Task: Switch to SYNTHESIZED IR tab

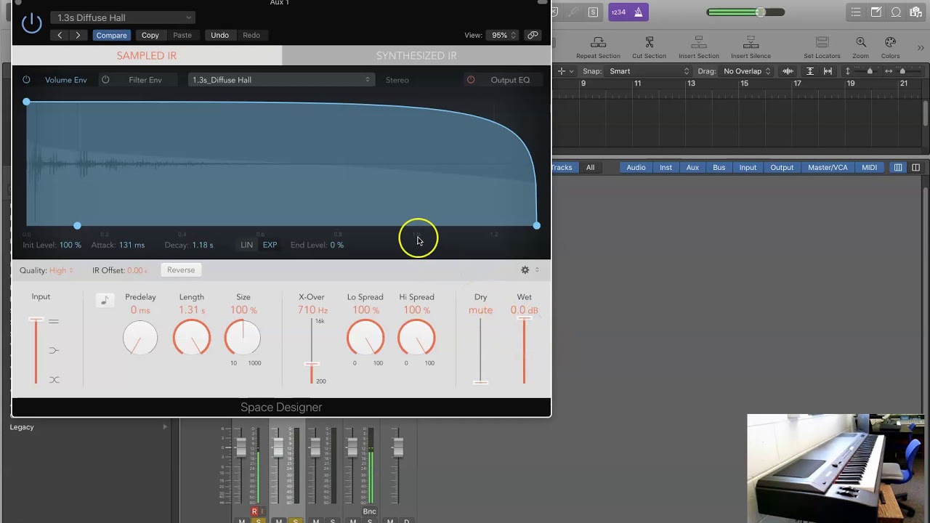Action: [x=416, y=56]
